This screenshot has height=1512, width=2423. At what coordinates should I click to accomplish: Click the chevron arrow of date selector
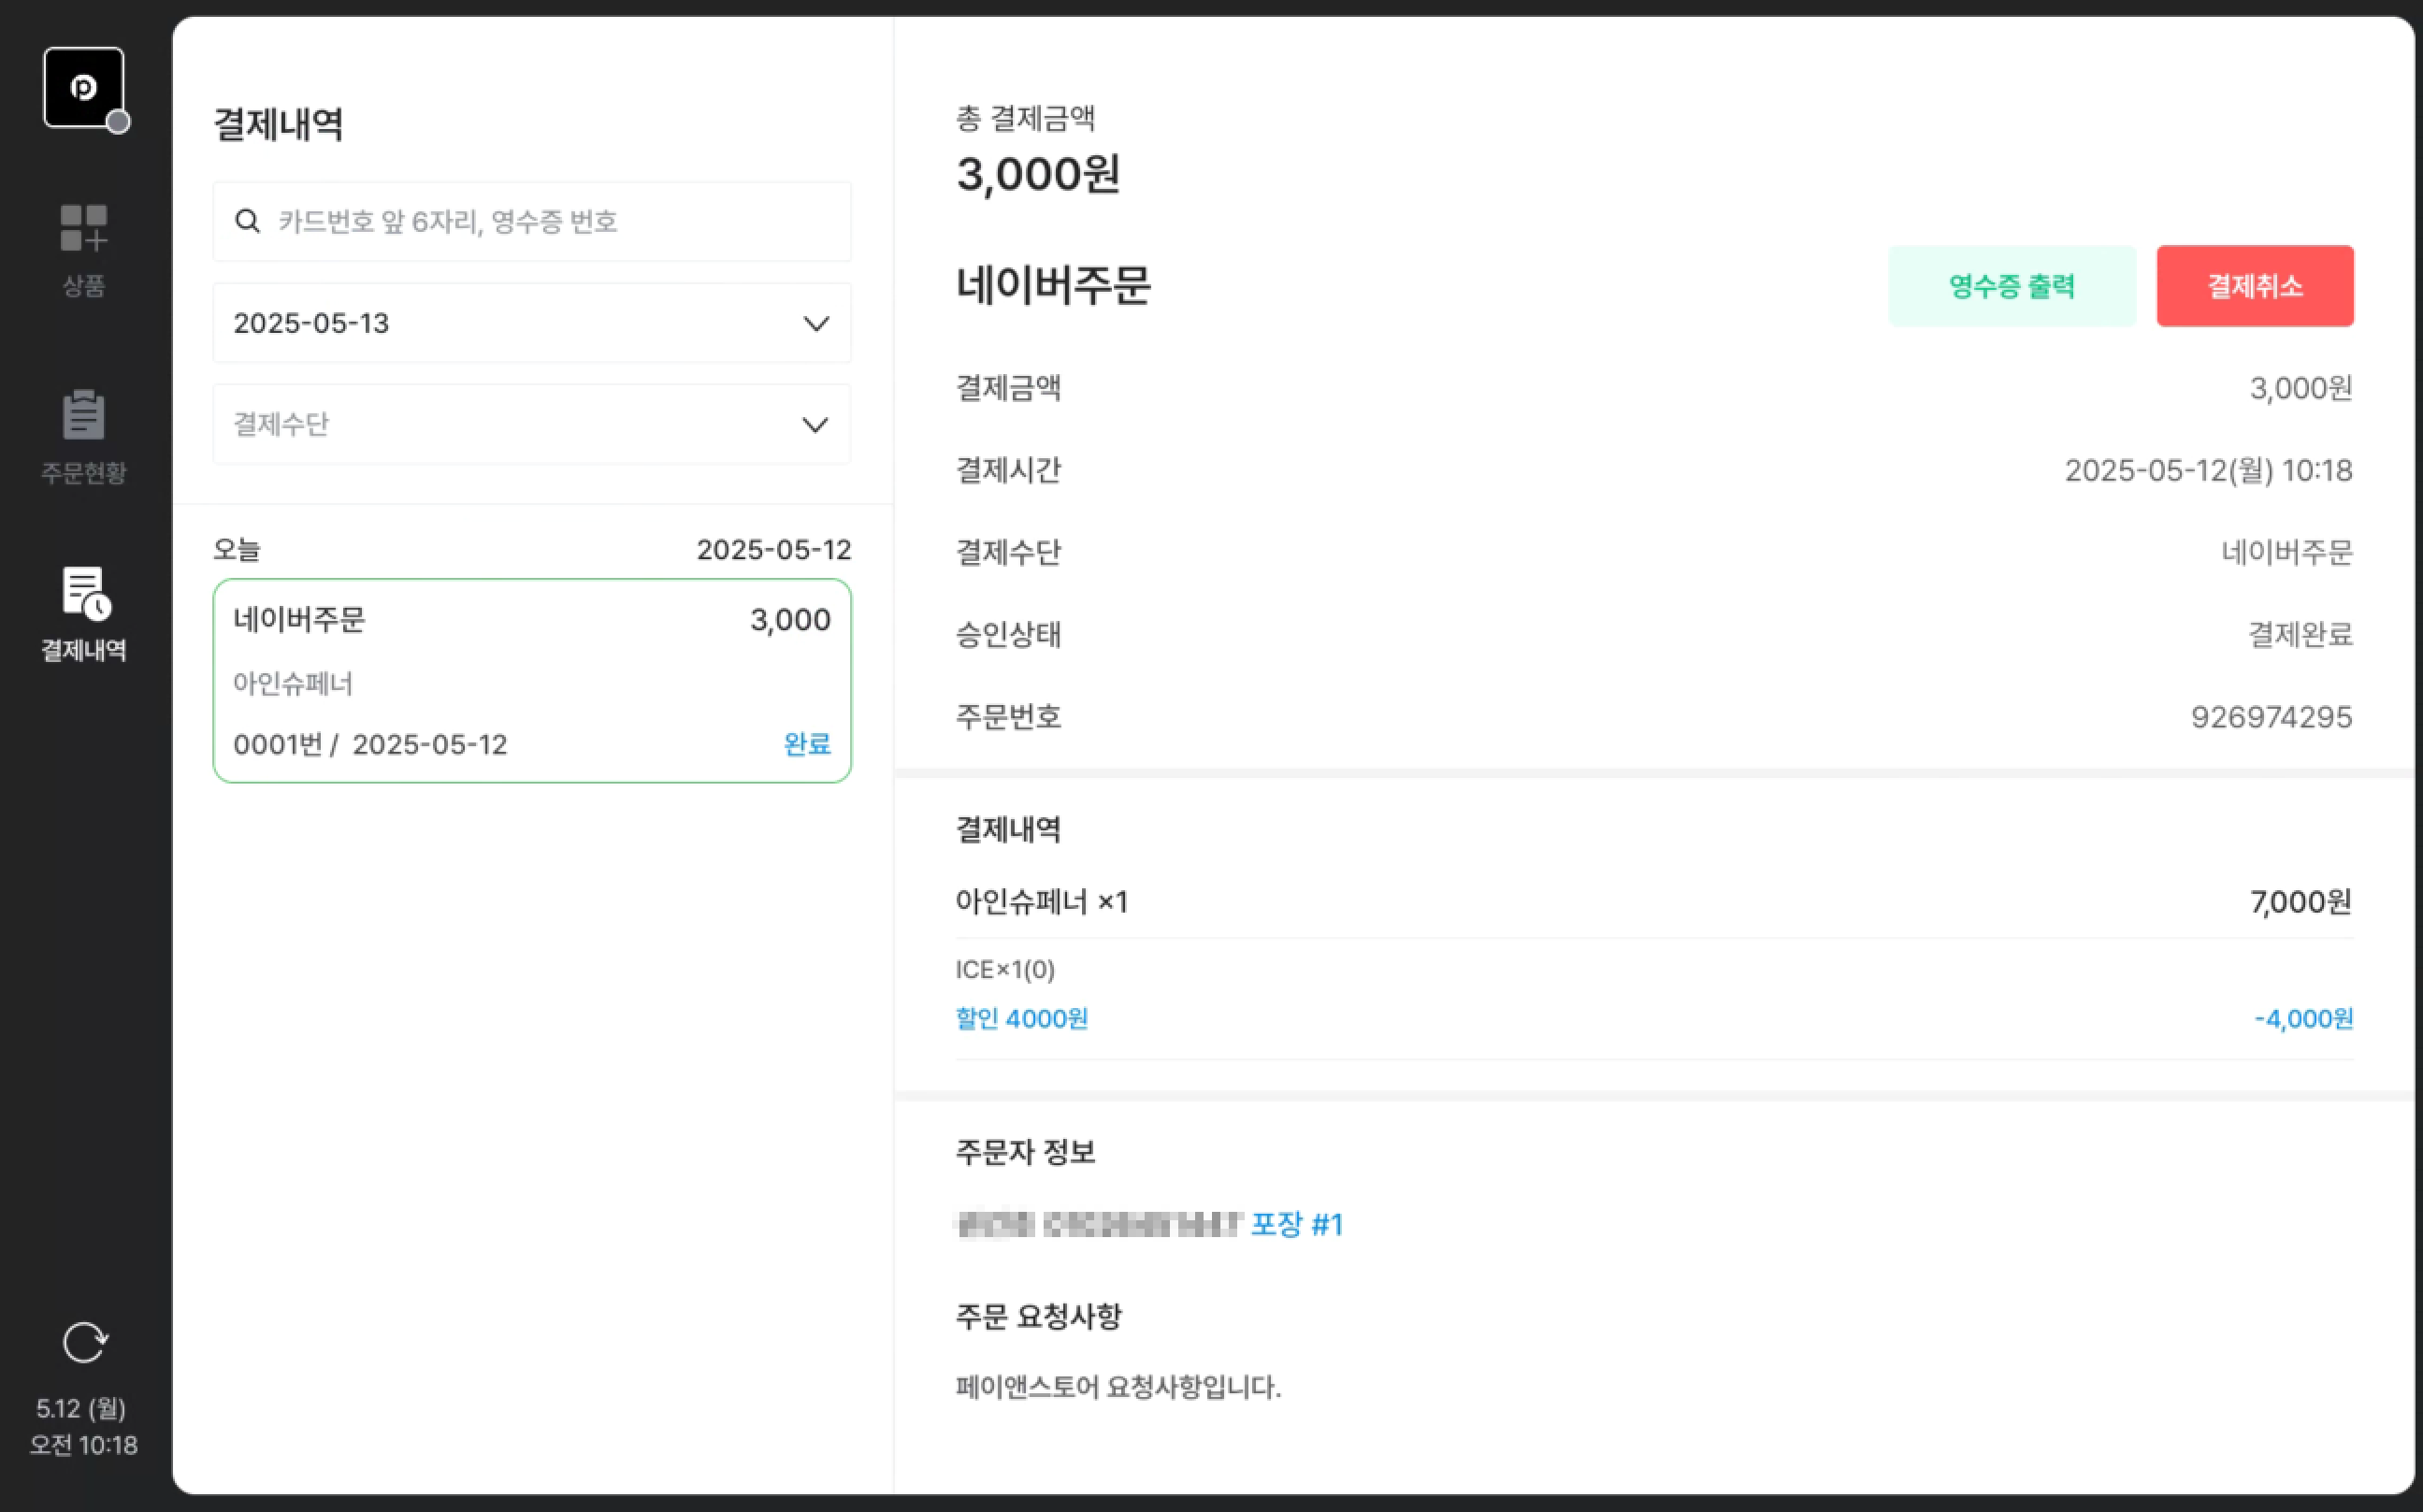click(816, 324)
